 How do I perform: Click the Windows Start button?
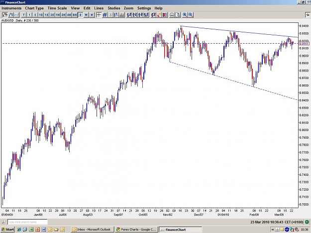7,230
